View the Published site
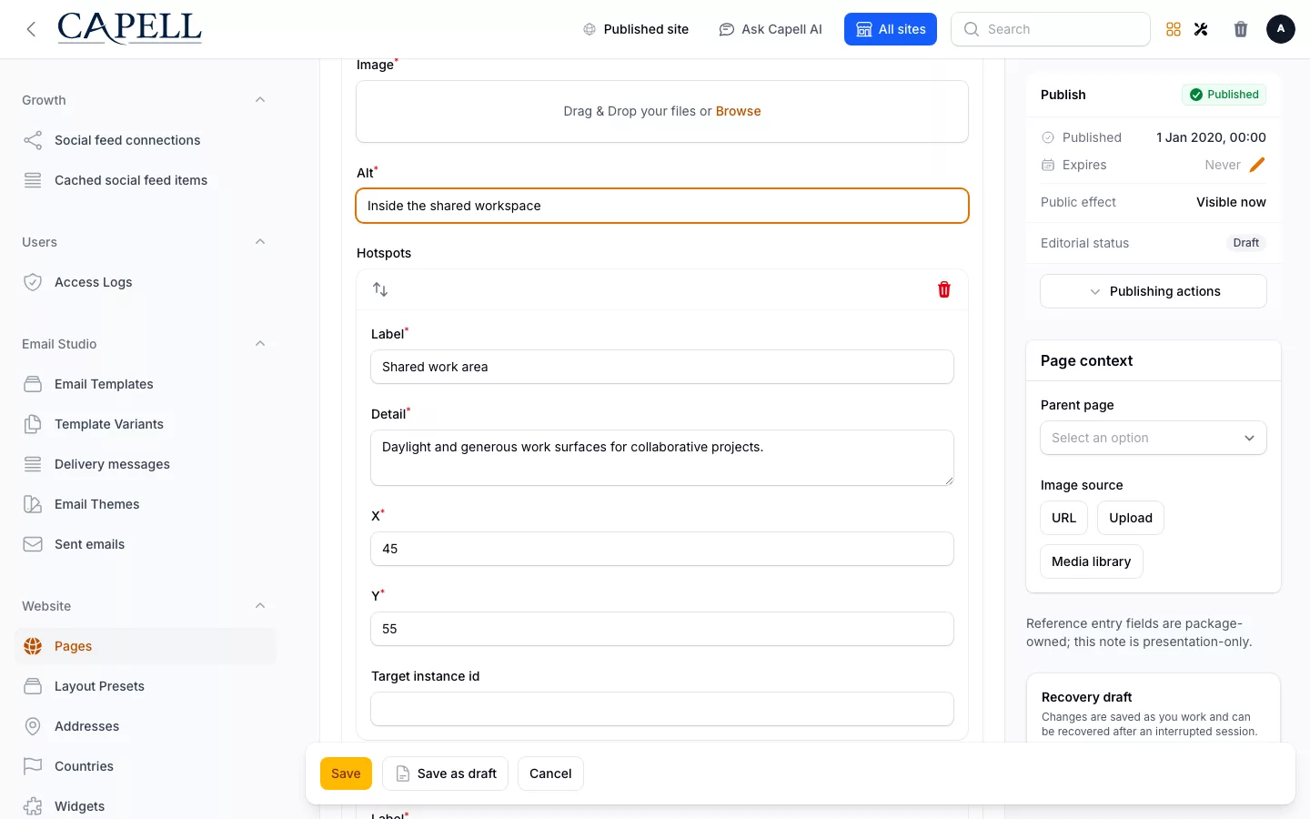The height and width of the screenshot is (819, 1310). point(636,29)
